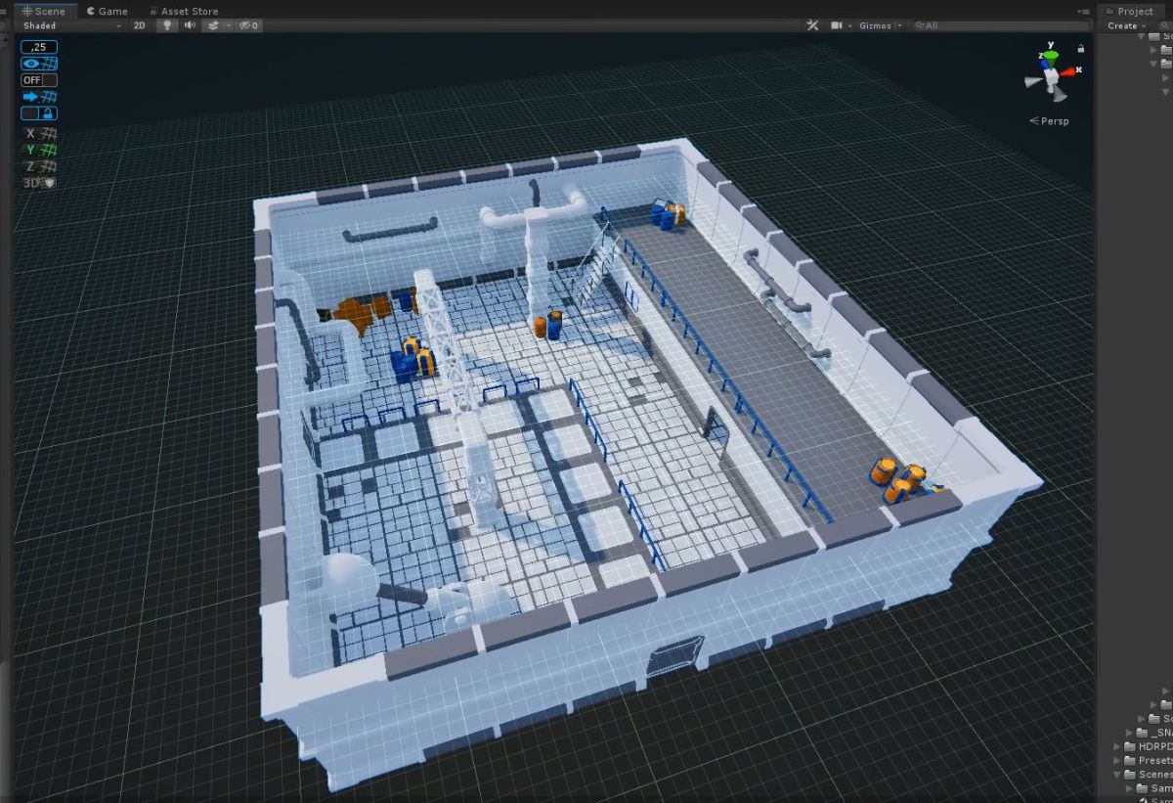Expand the _SN folder arrow
This screenshot has width=1173, height=803.
pyautogui.click(x=1129, y=733)
